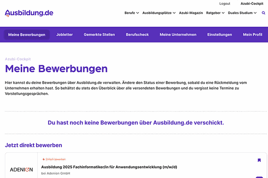
Task: Click the Ausbildung.de logo
Action: tap(29, 13)
